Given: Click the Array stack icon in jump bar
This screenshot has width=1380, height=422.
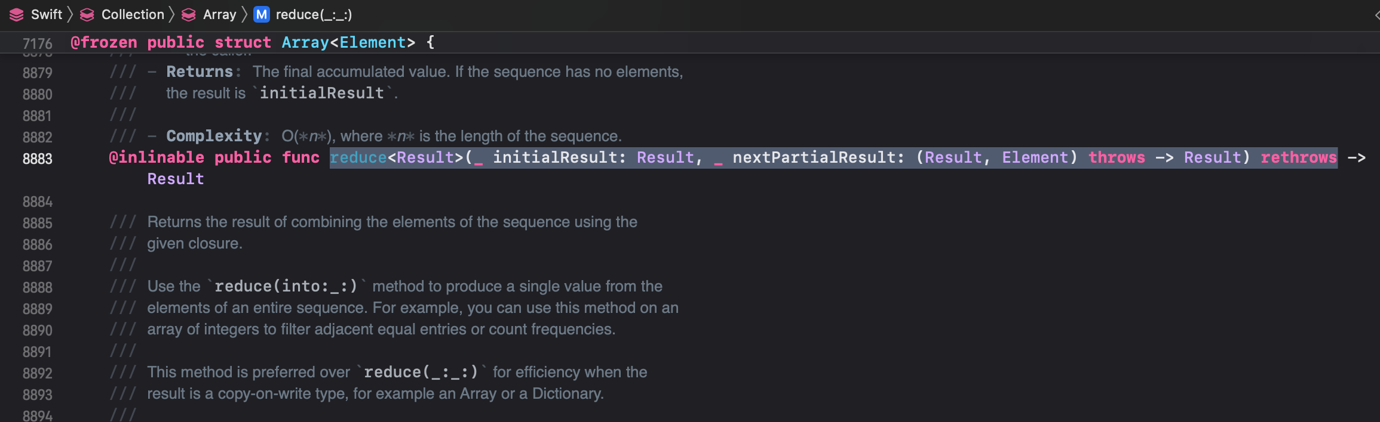Looking at the screenshot, I should [189, 15].
